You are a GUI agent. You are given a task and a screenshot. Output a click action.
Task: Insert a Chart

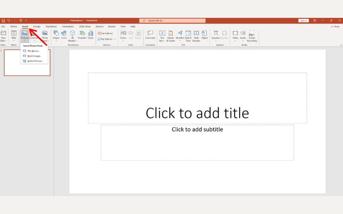pyautogui.click(x=90, y=35)
